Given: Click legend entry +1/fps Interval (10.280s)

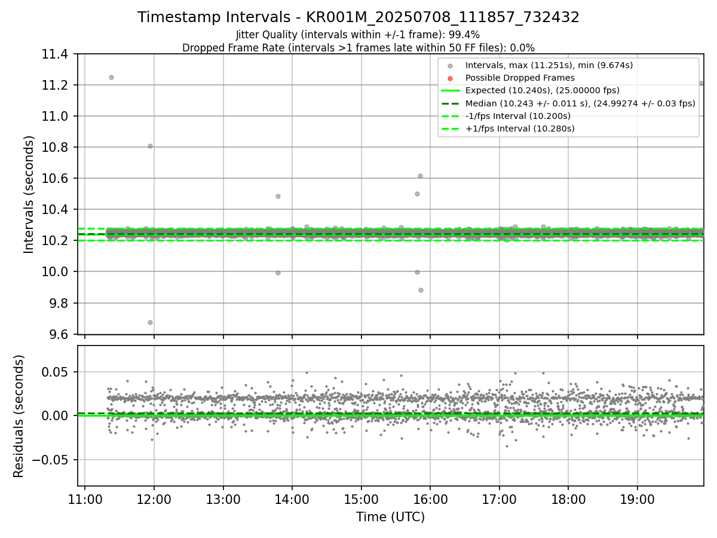Looking at the screenshot, I should (520, 129).
